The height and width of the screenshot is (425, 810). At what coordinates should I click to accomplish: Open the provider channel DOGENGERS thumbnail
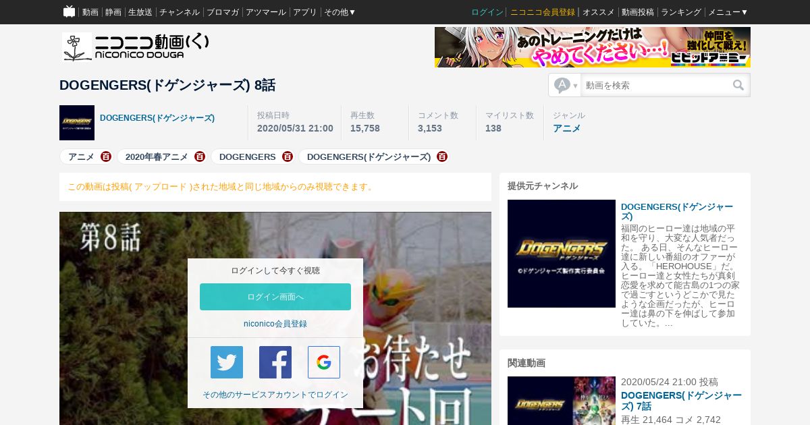click(x=562, y=254)
